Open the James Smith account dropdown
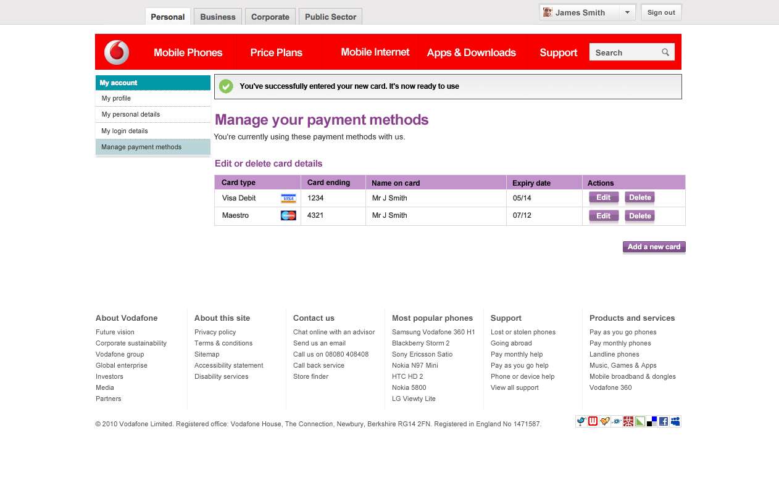 [x=627, y=12]
